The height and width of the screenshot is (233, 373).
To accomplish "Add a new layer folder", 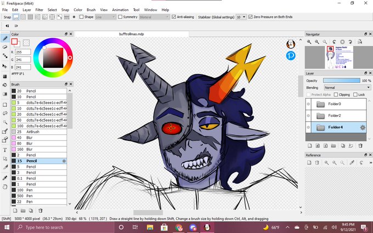I will (x=334, y=146).
